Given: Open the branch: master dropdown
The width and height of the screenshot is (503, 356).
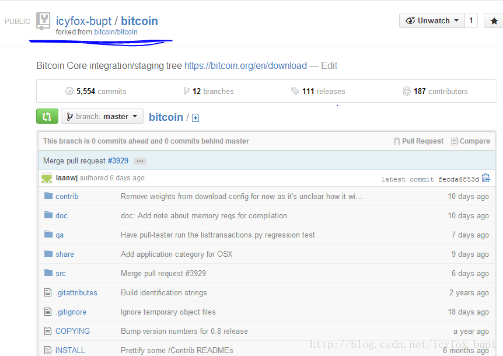Looking at the screenshot, I should (102, 116).
